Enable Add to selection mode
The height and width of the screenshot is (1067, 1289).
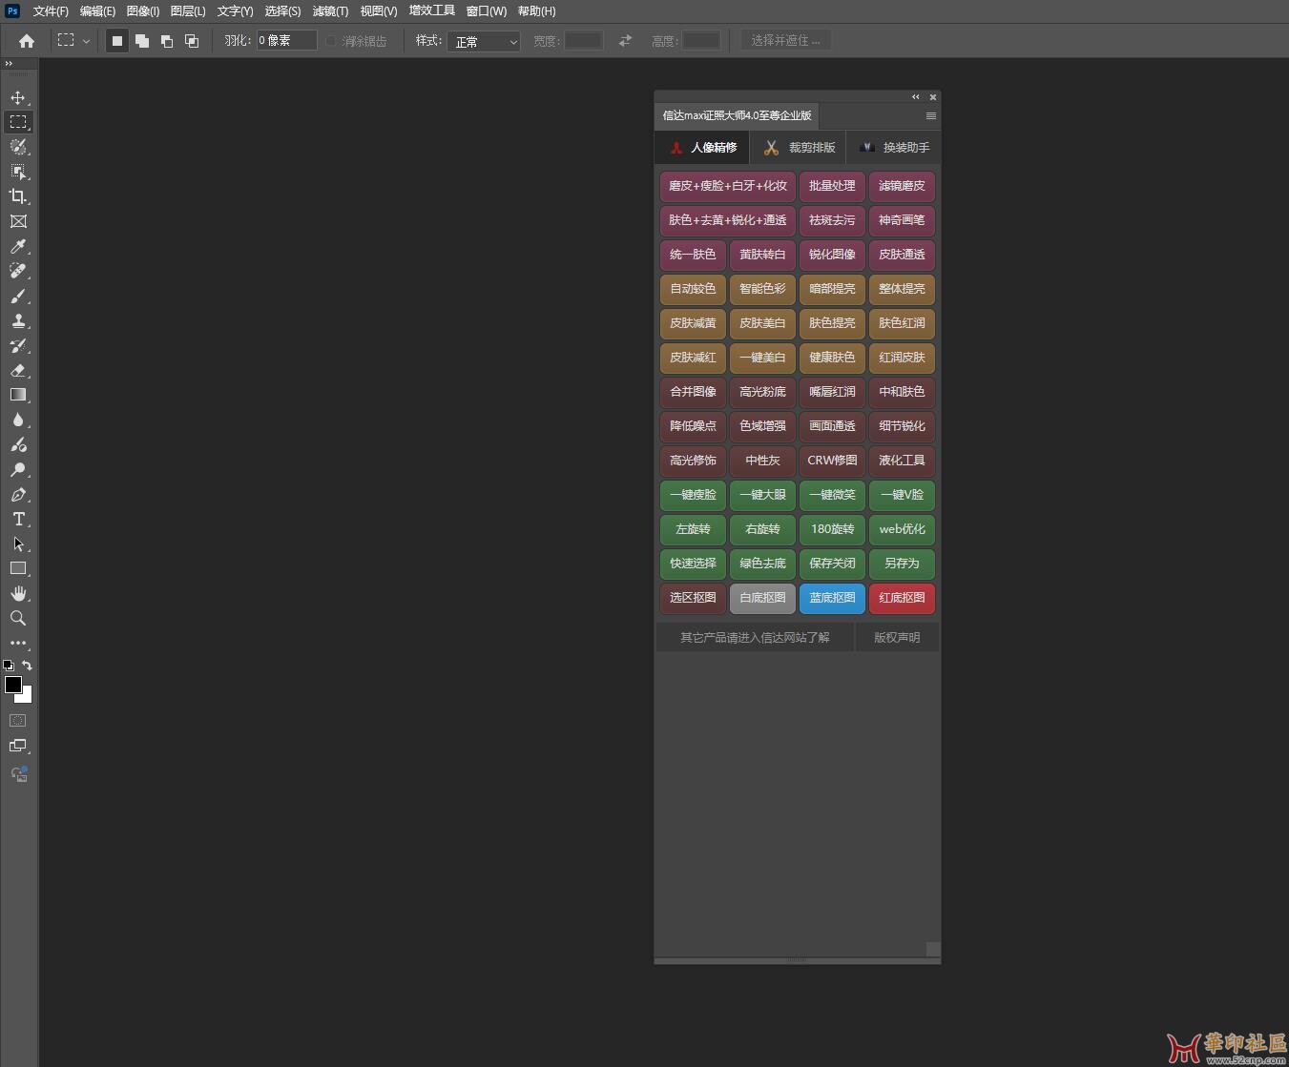click(x=142, y=41)
